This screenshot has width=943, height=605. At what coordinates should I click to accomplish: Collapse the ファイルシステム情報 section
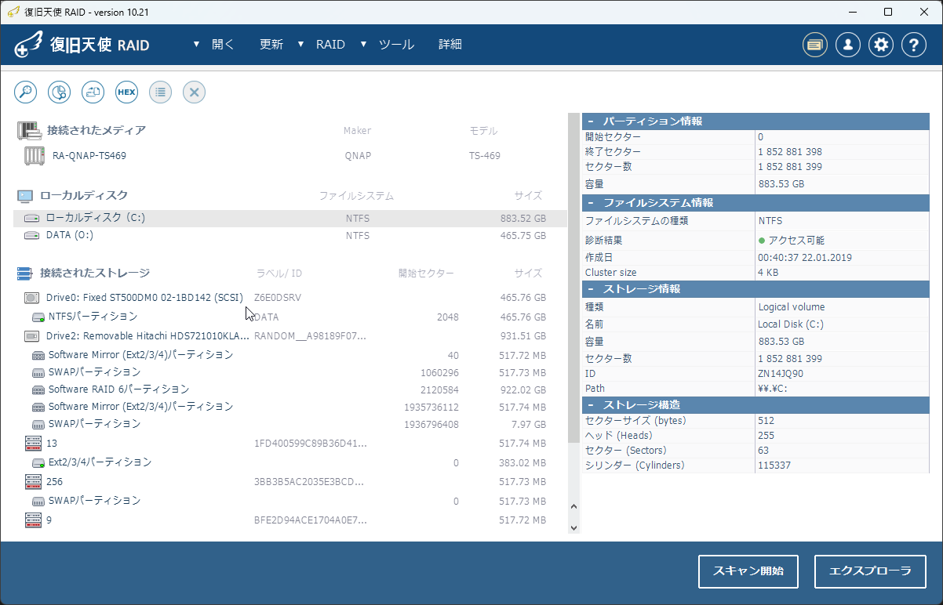coord(591,203)
